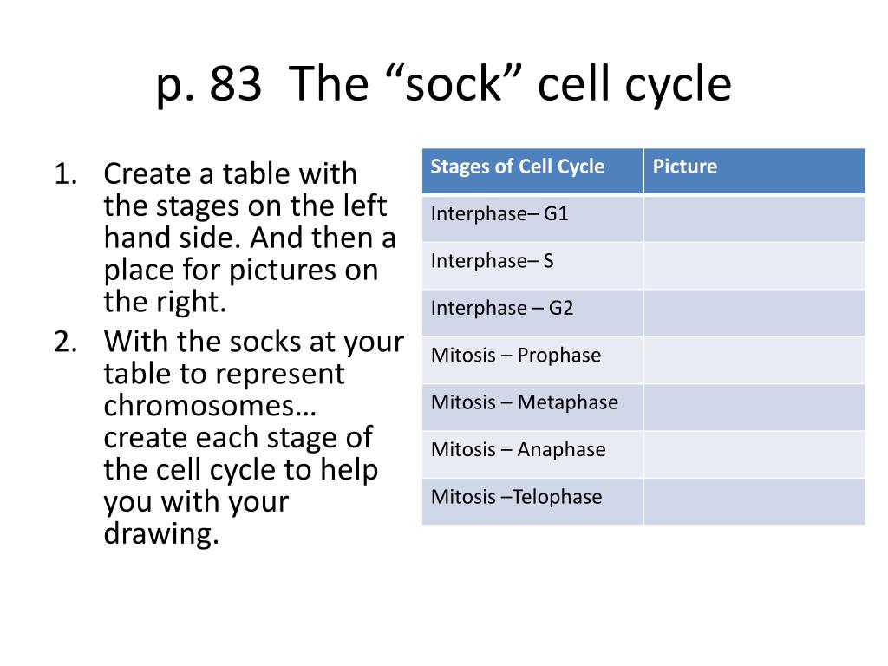Select the "Mitosis – Anaphase" cell
Image resolution: width=888 pixels, height=666 pixels.
pyautogui.click(x=532, y=454)
